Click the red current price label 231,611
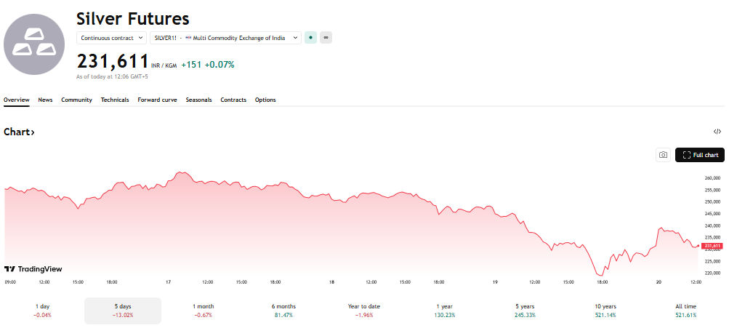The image size is (745, 328). [712, 246]
